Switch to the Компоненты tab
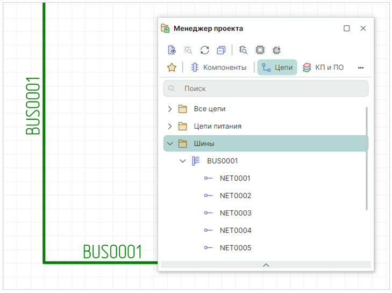The image size is (392, 293). [219, 68]
